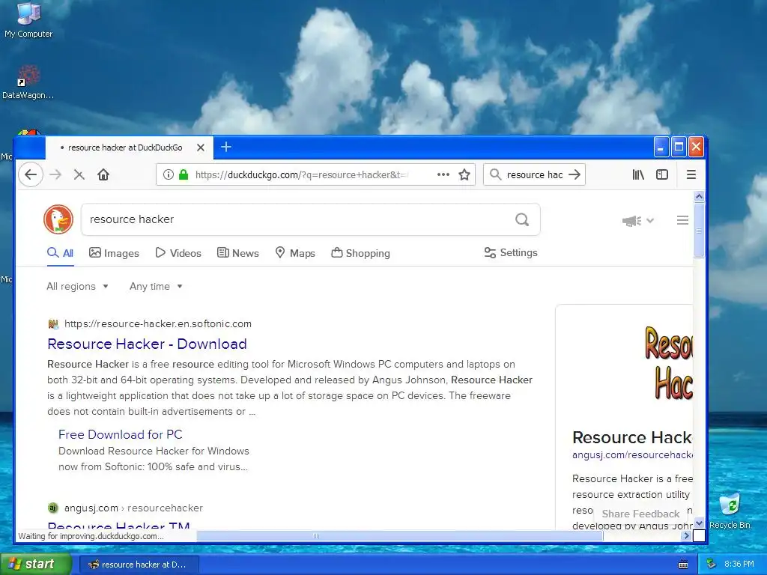This screenshot has width=767, height=575.
Task: Open DuckDuckGo side menu hamburger icon
Action: [683, 221]
